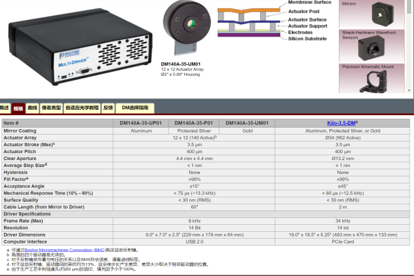Click the Multi-Driver controller product image
This screenshot has height=276, width=414.
(x=80, y=46)
